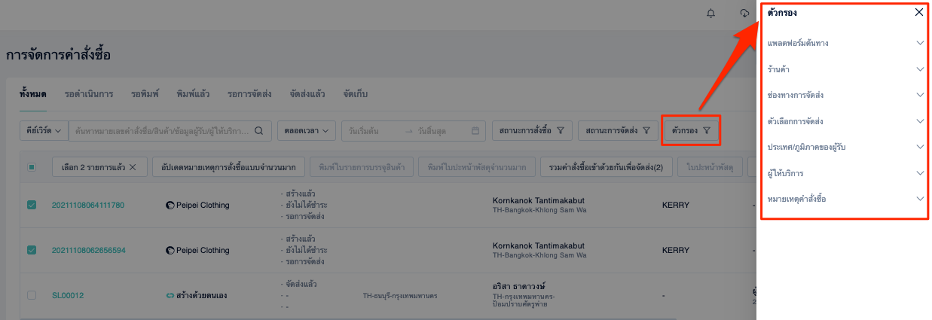Expand ประเทศ/ภูมิภาคของผู้รับ filter section

(x=844, y=147)
